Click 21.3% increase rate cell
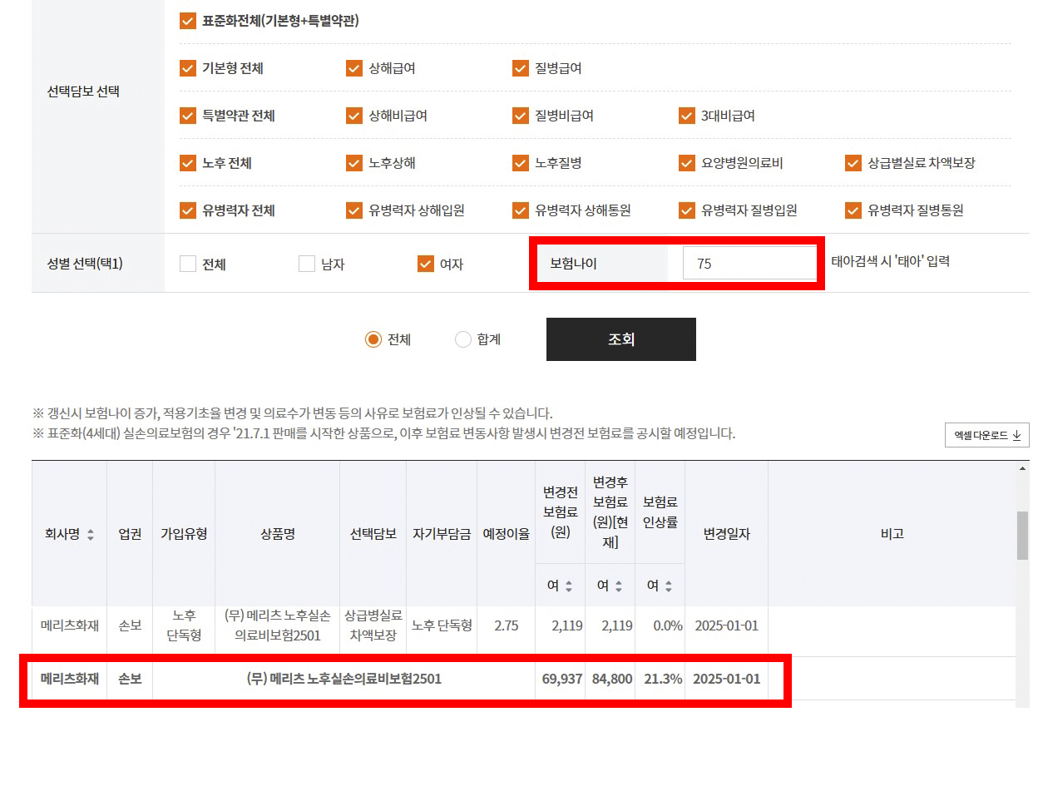The width and height of the screenshot is (1038, 786). point(660,679)
